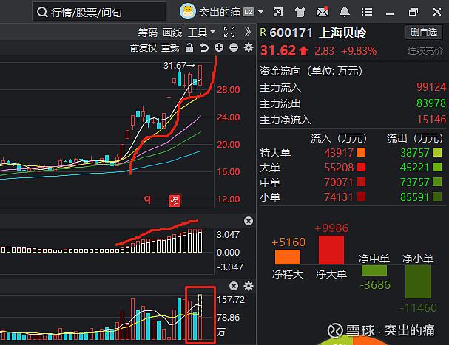Focus the 行情/股票/问句 search field
The height and width of the screenshot is (345, 449).
point(99,12)
